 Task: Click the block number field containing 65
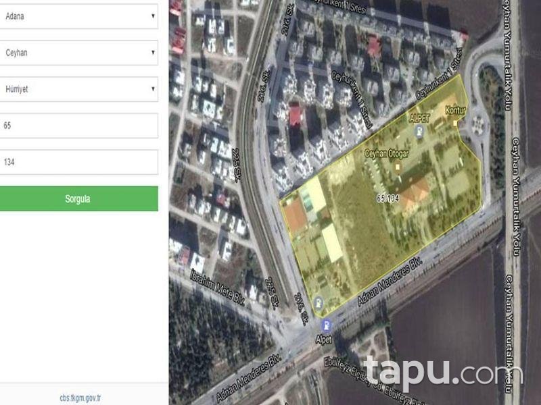tap(78, 126)
